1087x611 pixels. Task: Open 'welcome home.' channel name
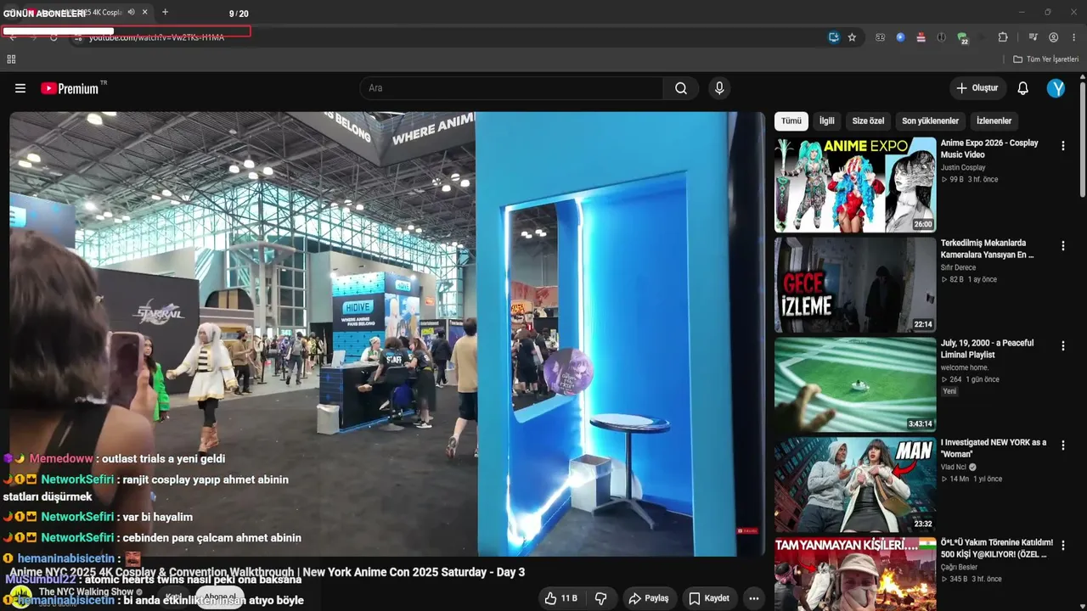[964, 367]
